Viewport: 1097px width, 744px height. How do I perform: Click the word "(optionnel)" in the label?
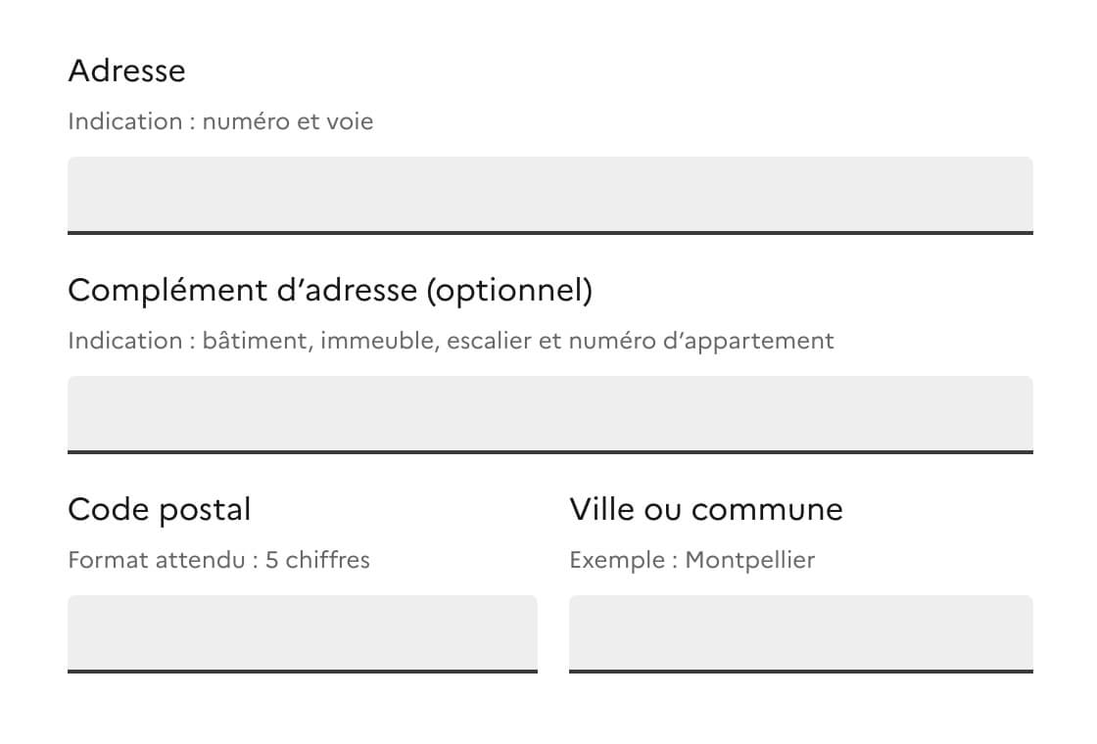tap(510, 290)
